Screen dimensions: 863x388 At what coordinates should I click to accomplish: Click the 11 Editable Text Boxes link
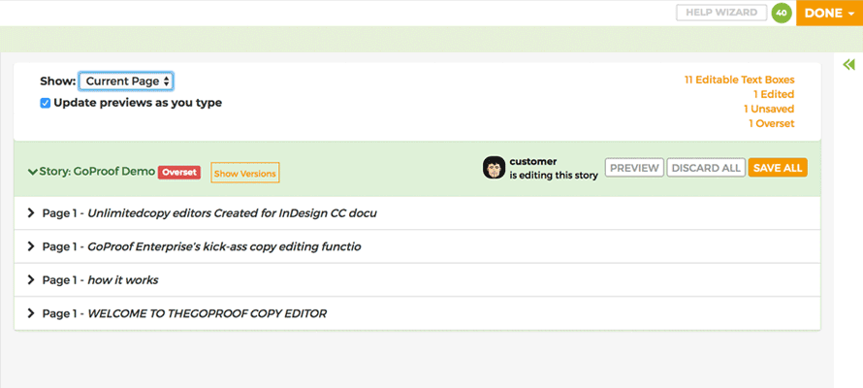739,80
